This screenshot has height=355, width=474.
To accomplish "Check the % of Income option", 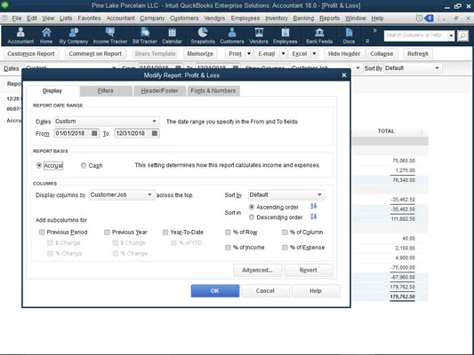I will (228, 248).
